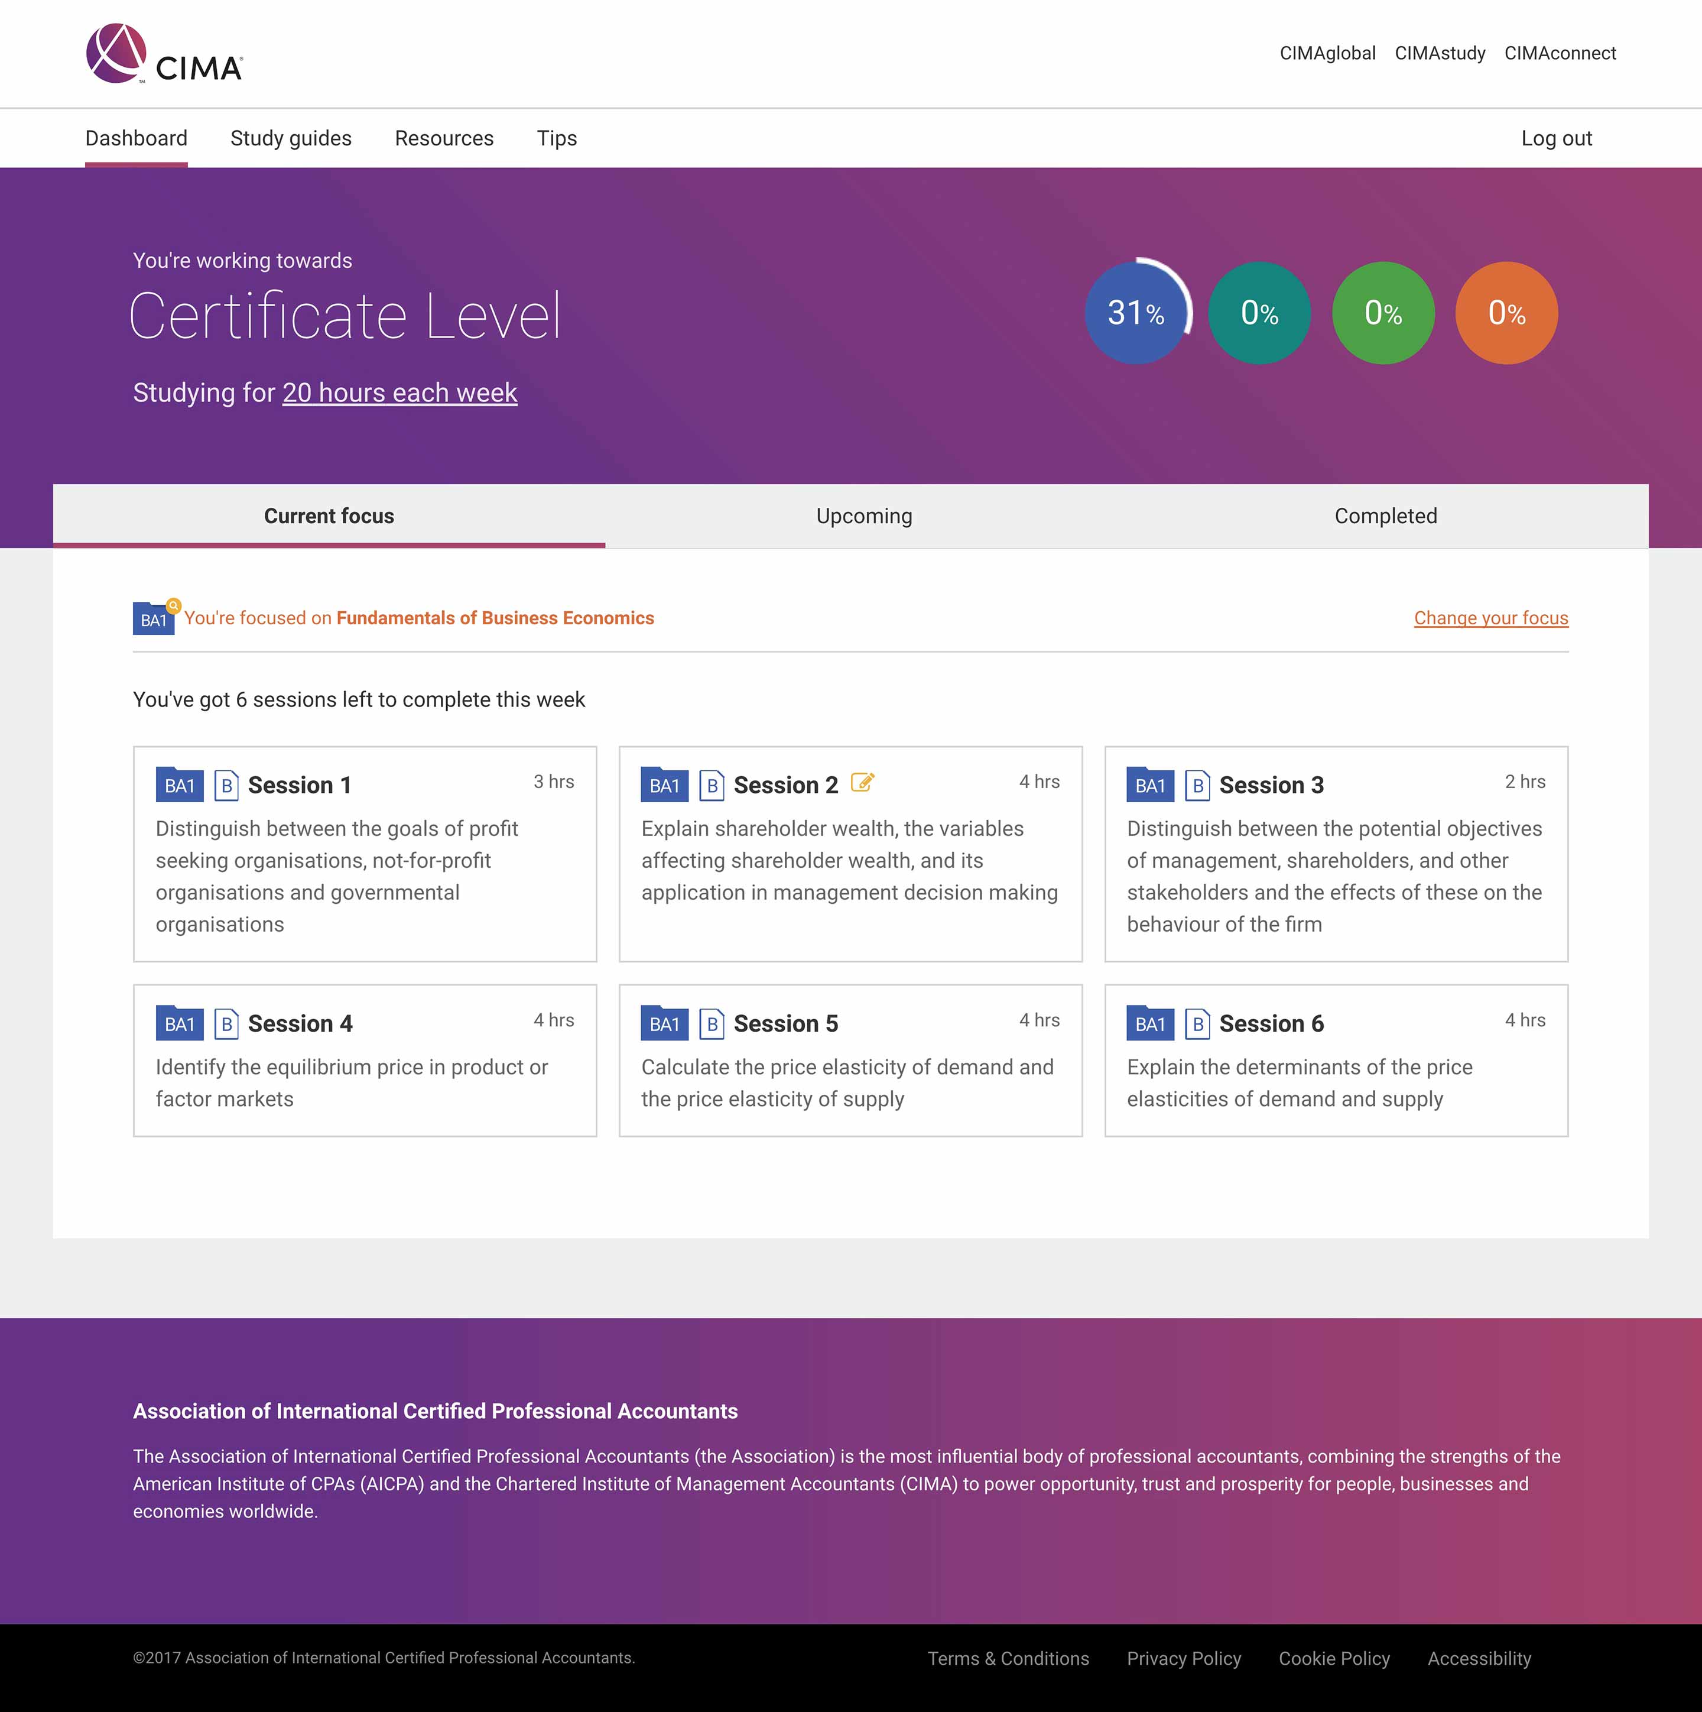Click the document icon in Session 3

click(1198, 785)
